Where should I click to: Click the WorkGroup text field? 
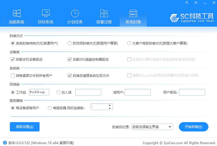(39, 92)
